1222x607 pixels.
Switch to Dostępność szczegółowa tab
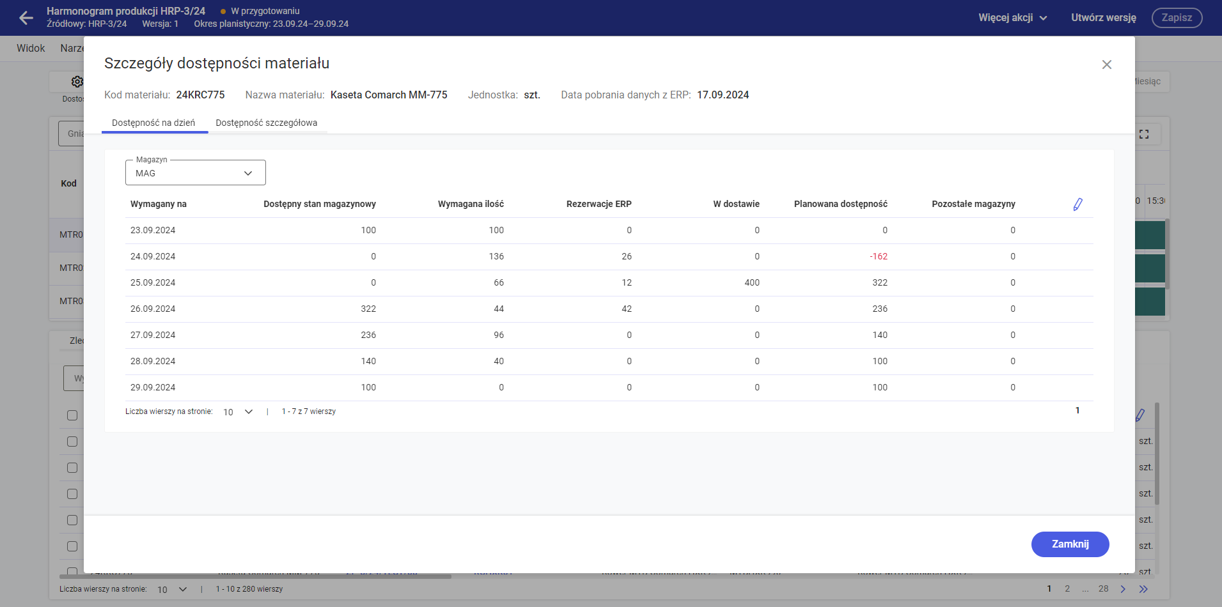tap(266, 123)
